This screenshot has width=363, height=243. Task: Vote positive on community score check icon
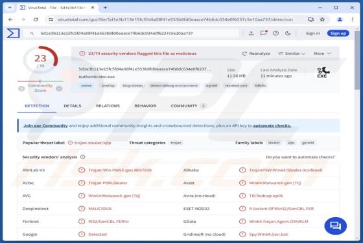click(59, 89)
